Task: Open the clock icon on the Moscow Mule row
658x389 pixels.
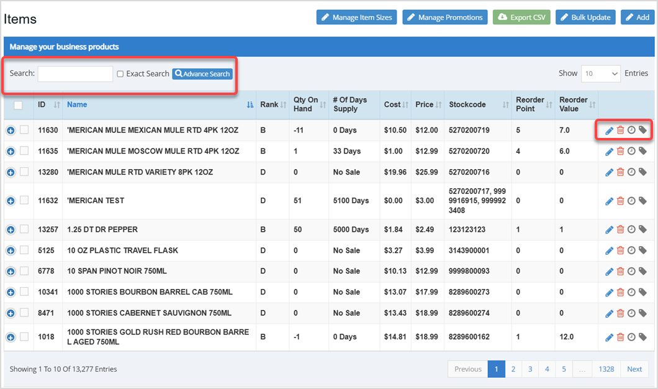Action: pyautogui.click(x=631, y=151)
